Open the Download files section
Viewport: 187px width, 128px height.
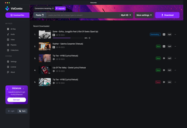(x=17, y=15)
